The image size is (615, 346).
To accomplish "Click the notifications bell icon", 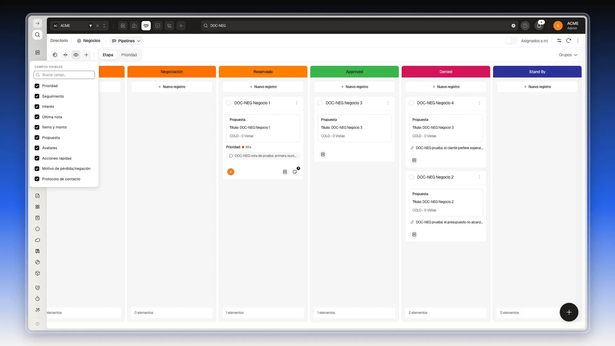I will (x=539, y=26).
